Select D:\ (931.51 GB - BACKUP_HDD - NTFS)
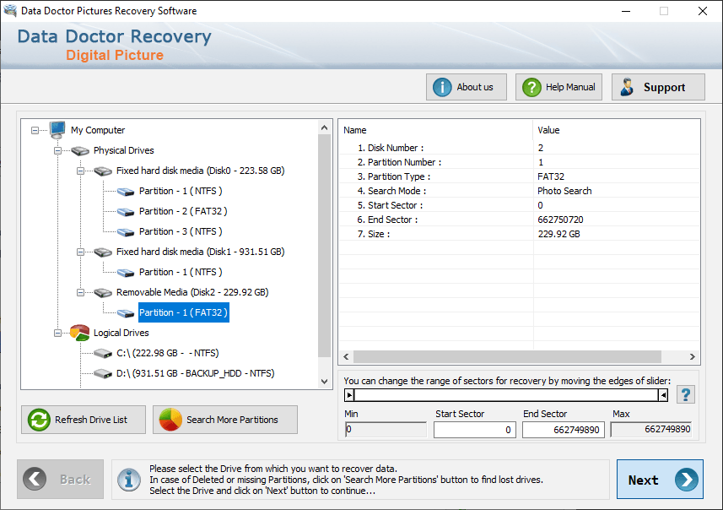 (x=195, y=373)
